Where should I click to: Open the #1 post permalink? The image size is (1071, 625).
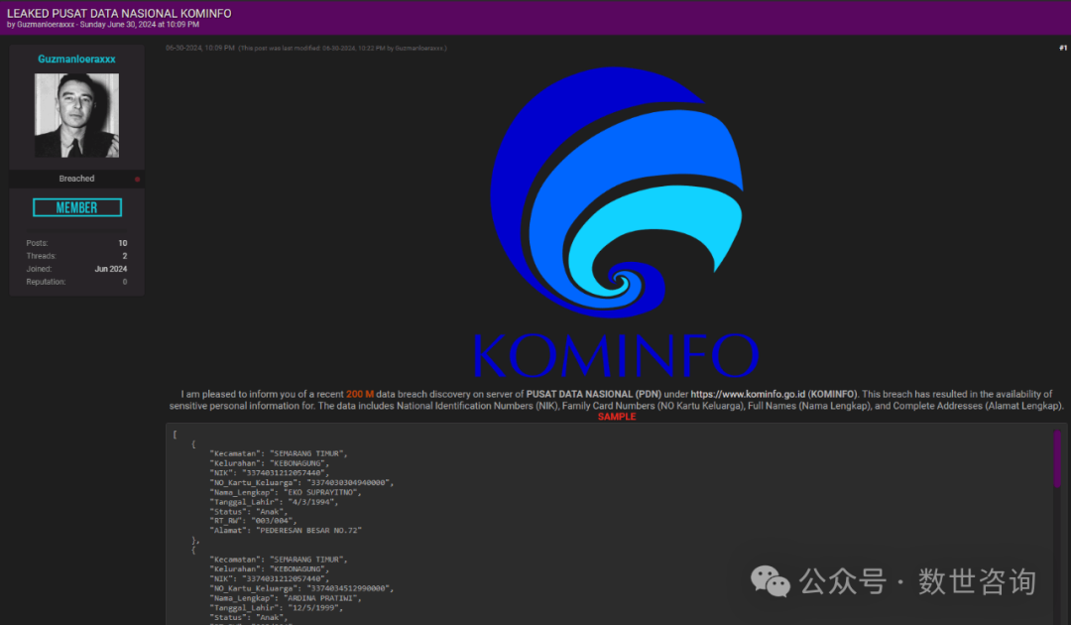(1063, 48)
